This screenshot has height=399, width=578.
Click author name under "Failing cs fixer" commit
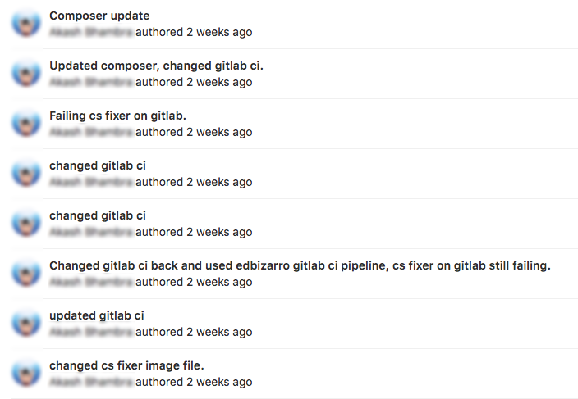click(91, 133)
